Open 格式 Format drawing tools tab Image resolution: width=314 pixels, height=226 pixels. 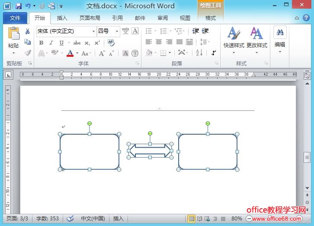(211, 18)
